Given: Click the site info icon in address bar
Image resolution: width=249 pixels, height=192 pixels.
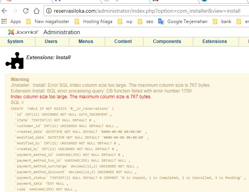Looking at the screenshot, I should tap(49, 11).
